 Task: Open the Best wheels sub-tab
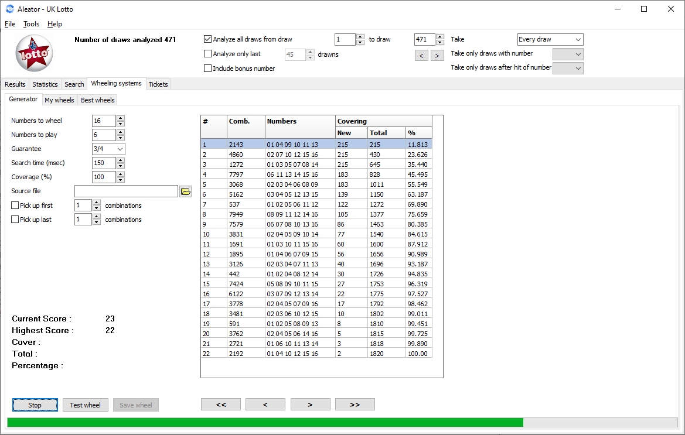coord(98,100)
